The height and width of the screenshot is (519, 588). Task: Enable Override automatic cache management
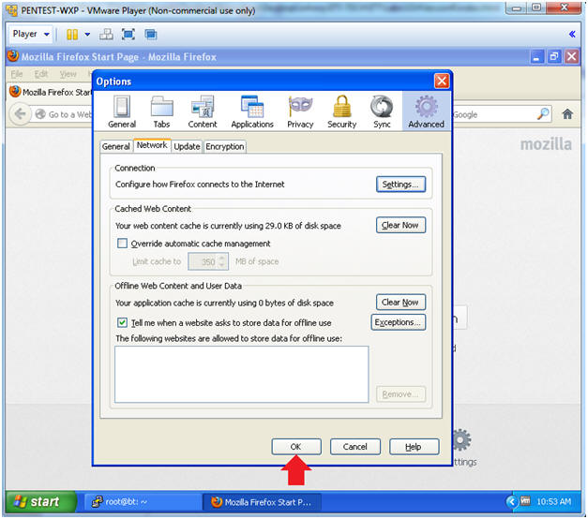122,244
